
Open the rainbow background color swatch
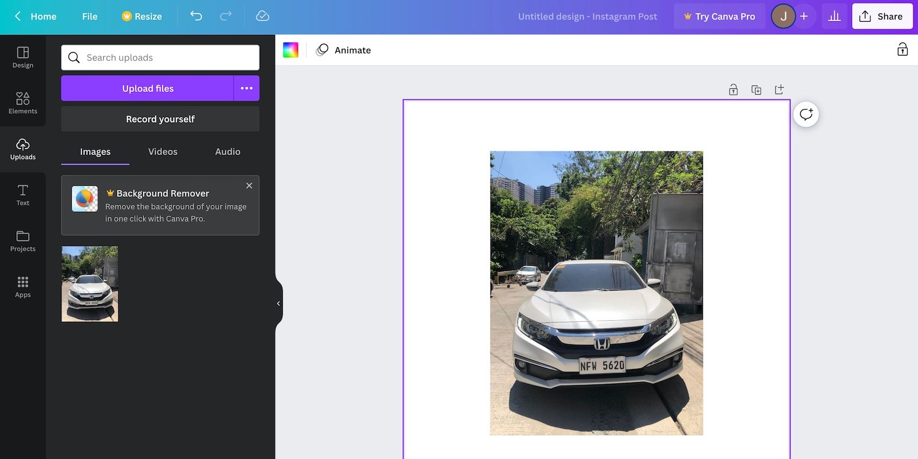(x=291, y=50)
